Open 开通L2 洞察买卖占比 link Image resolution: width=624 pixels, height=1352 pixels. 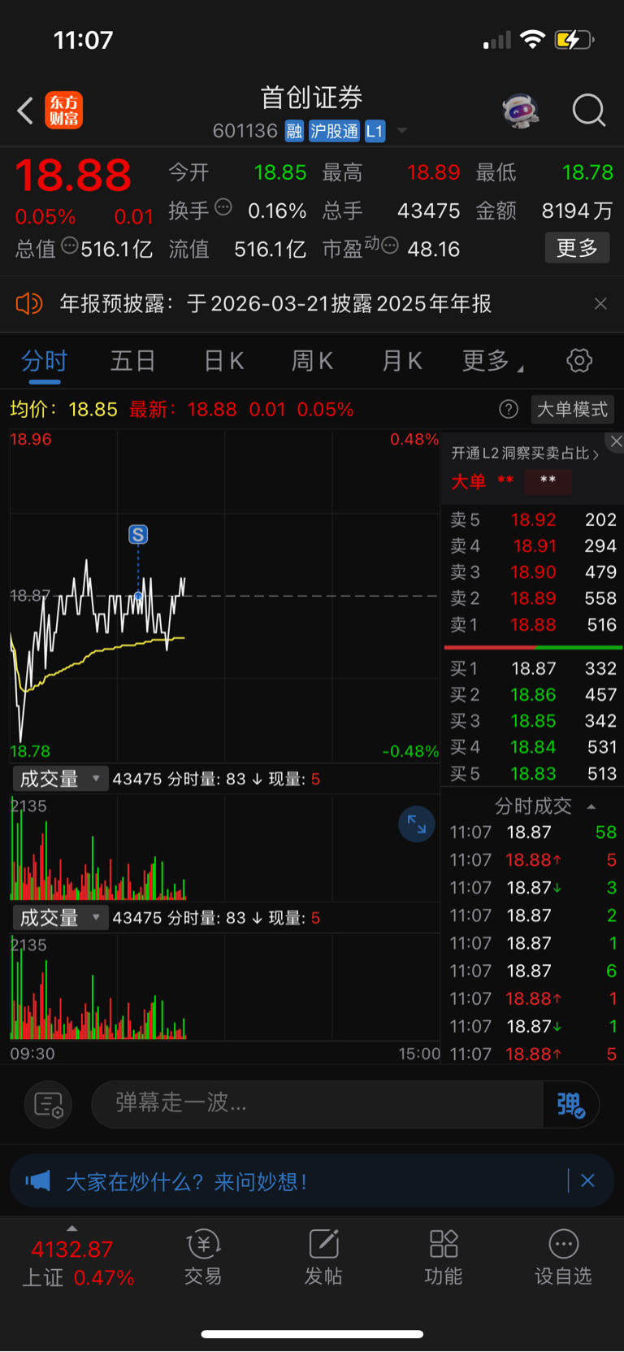pyautogui.click(x=525, y=454)
